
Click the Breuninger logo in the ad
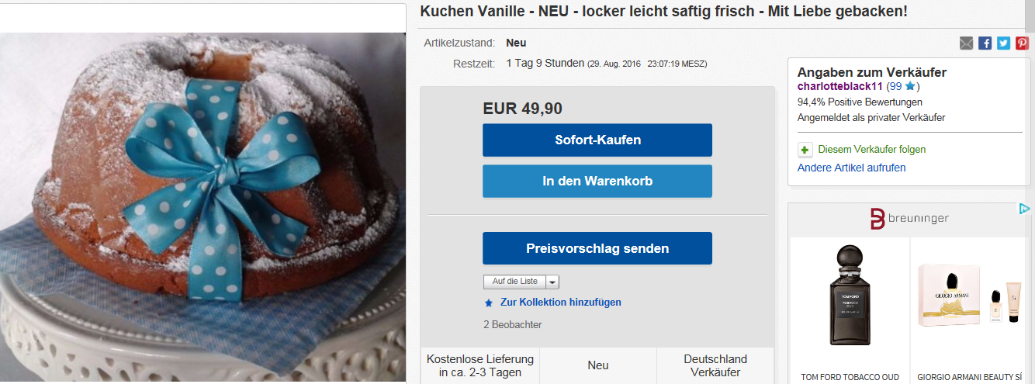tap(909, 219)
